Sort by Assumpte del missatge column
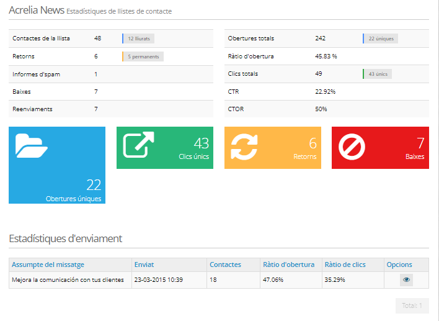The height and width of the screenshot is (321, 439). (48, 264)
